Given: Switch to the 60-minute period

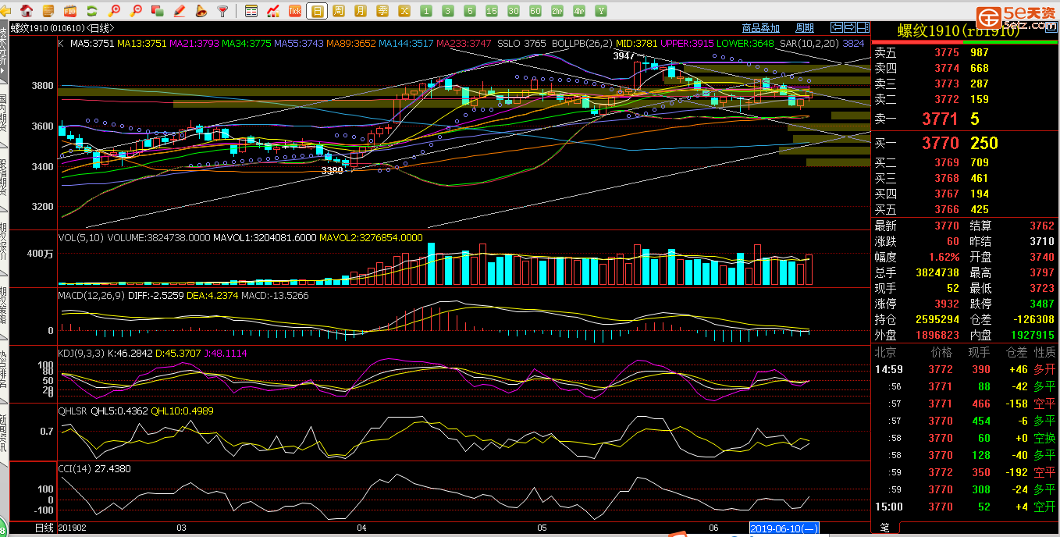Looking at the screenshot, I should (535, 11).
